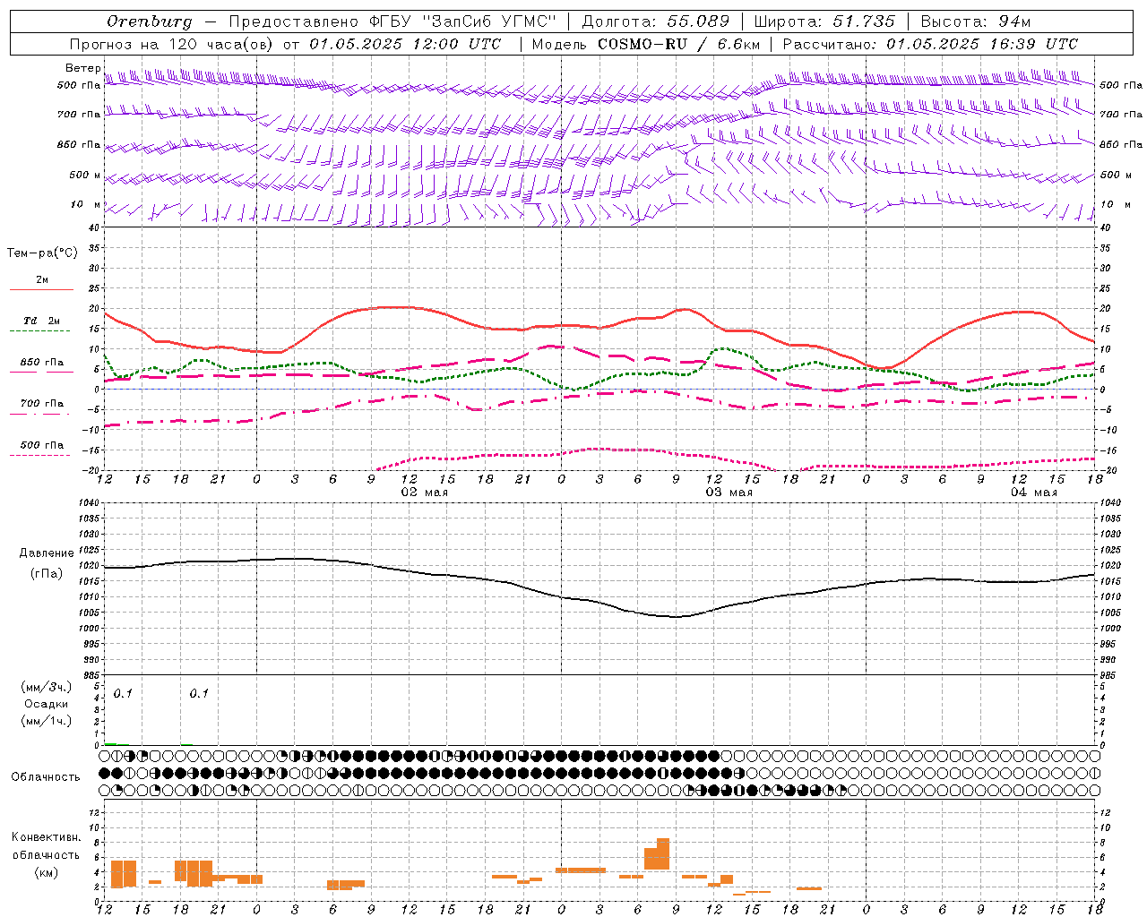Click the "Ветер" wind panel heading
This screenshot has height=917, width=1147.
point(82,68)
